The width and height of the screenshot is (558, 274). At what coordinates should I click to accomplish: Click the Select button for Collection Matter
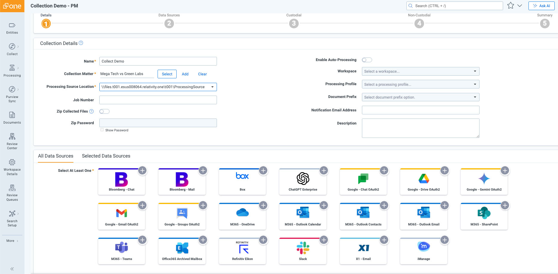pos(167,74)
